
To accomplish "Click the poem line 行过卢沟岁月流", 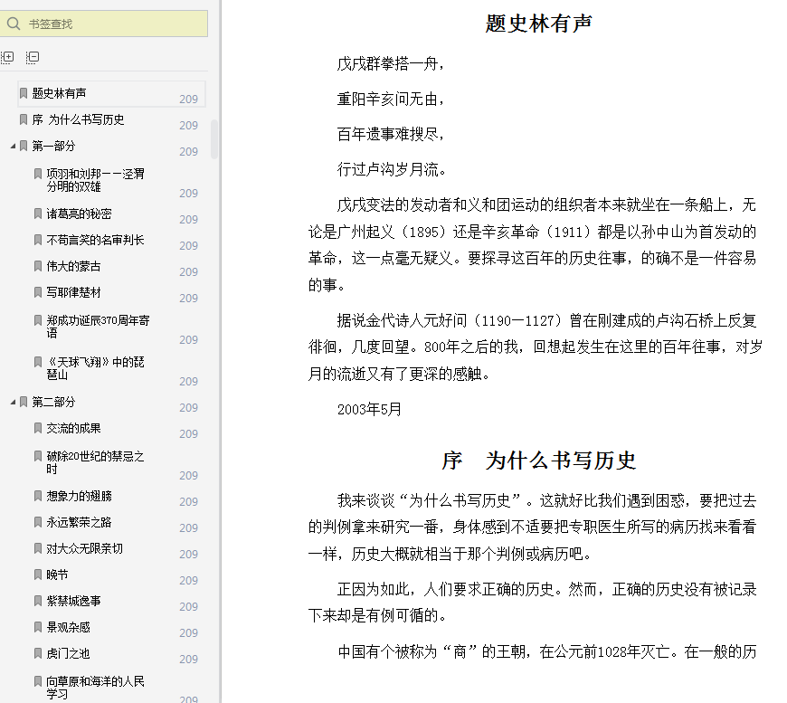I will click(392, 170).
